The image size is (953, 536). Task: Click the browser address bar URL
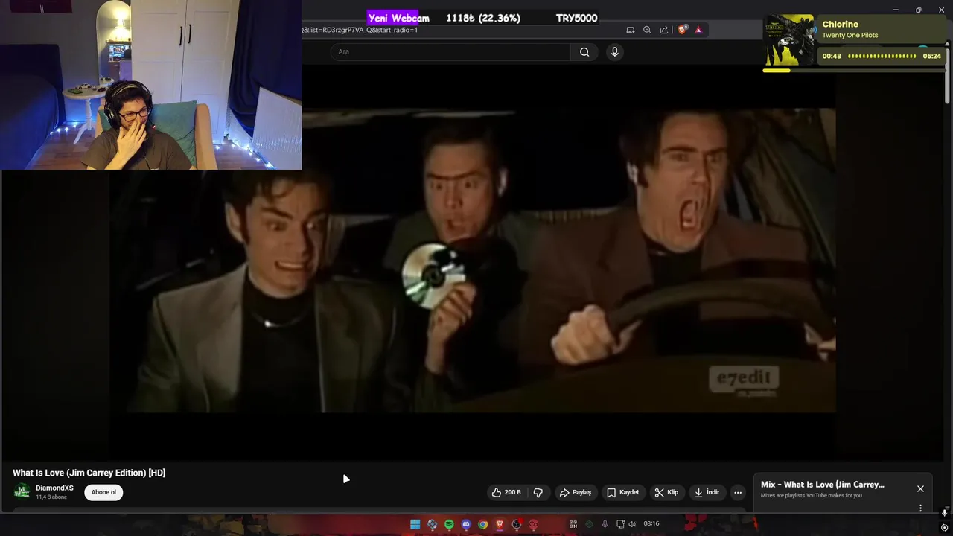[x=360, y=30]
